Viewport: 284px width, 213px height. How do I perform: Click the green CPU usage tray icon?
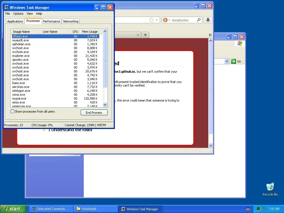click(258, 209)
